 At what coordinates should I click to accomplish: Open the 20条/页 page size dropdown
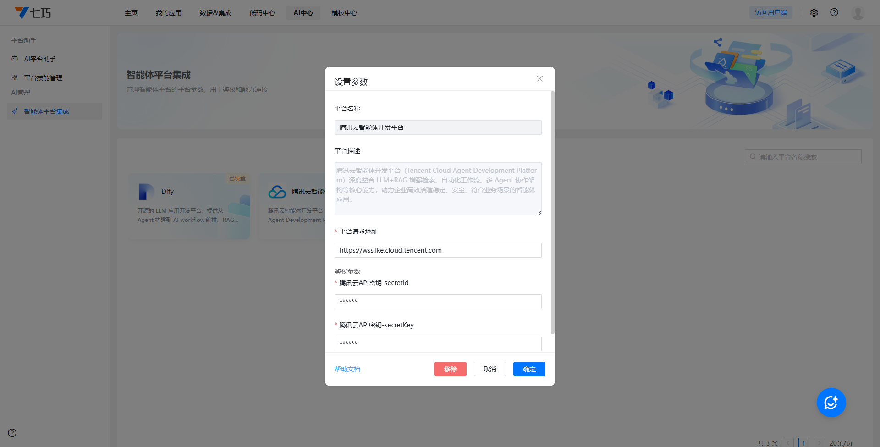[x=841, y=443]
